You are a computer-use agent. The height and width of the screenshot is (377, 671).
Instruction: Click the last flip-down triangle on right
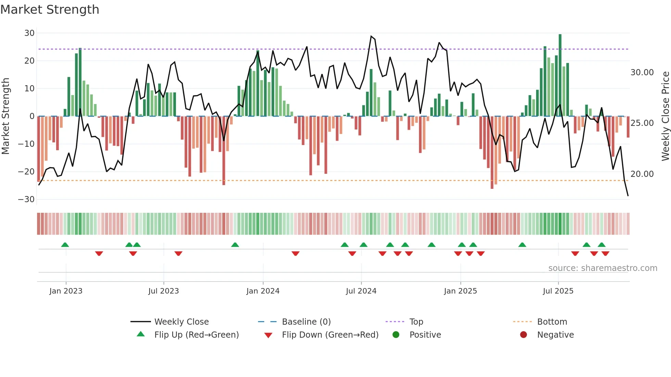tap(605, 253)
